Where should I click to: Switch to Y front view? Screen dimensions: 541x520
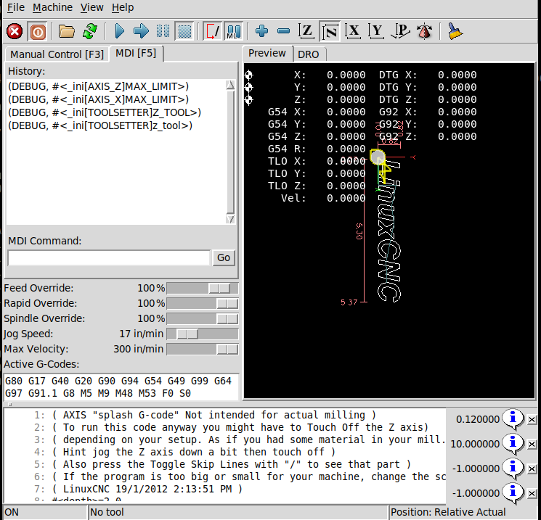[x=376, y=31]
